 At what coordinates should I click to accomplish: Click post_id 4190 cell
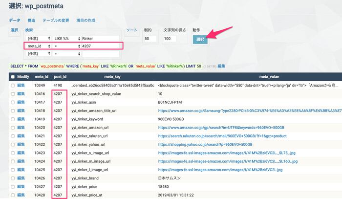click(58, 85)
